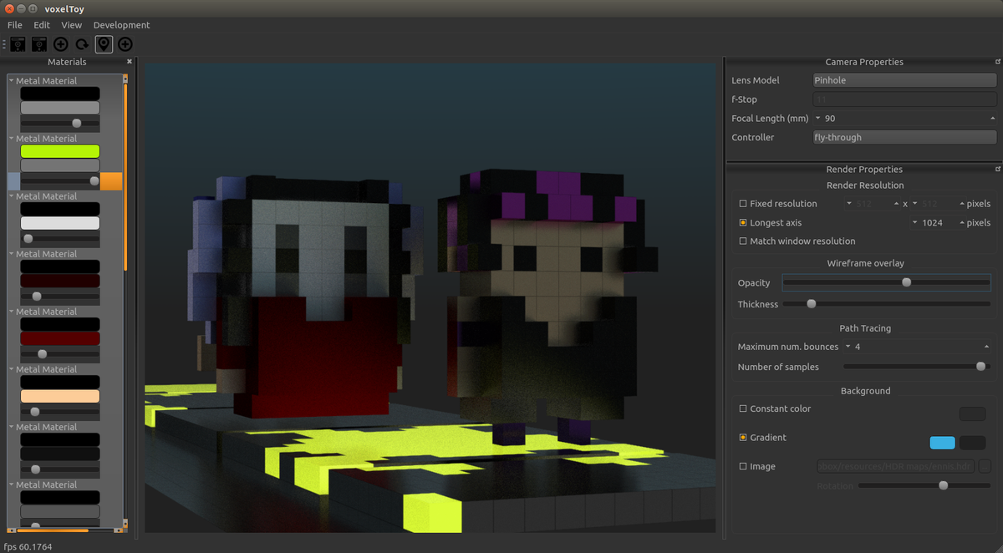Screen dimensions: 1003x553
Task: Click the Lens Model Pinhole field
Action: pos(904,79)
